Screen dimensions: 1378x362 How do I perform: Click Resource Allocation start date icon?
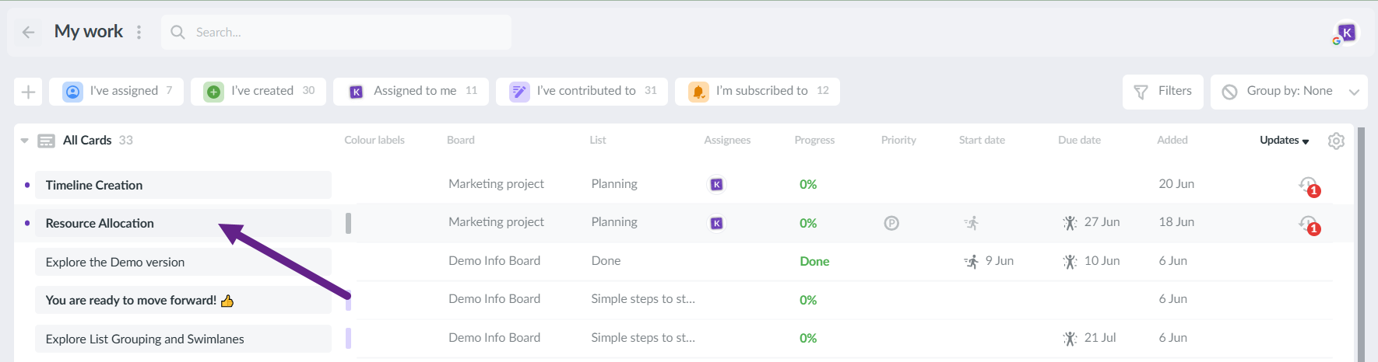(x=972, y=223)
